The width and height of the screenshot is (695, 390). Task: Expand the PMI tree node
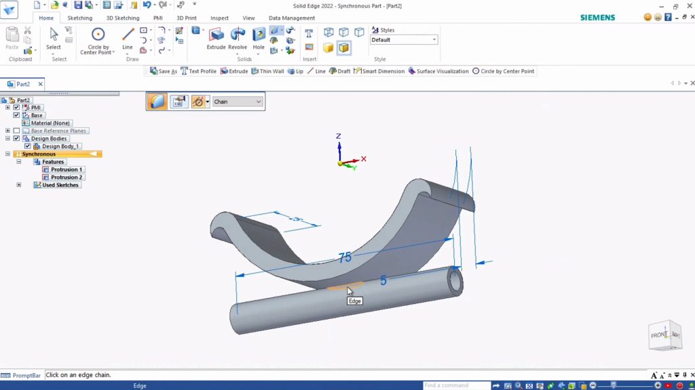(x=7, y=108)
